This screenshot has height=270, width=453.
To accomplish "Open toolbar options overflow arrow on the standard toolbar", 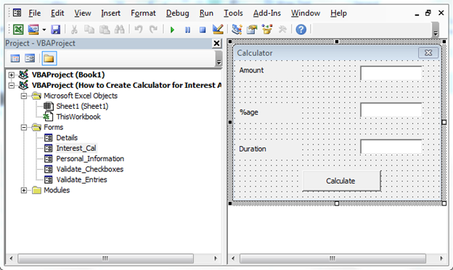I will pos(436,30).
